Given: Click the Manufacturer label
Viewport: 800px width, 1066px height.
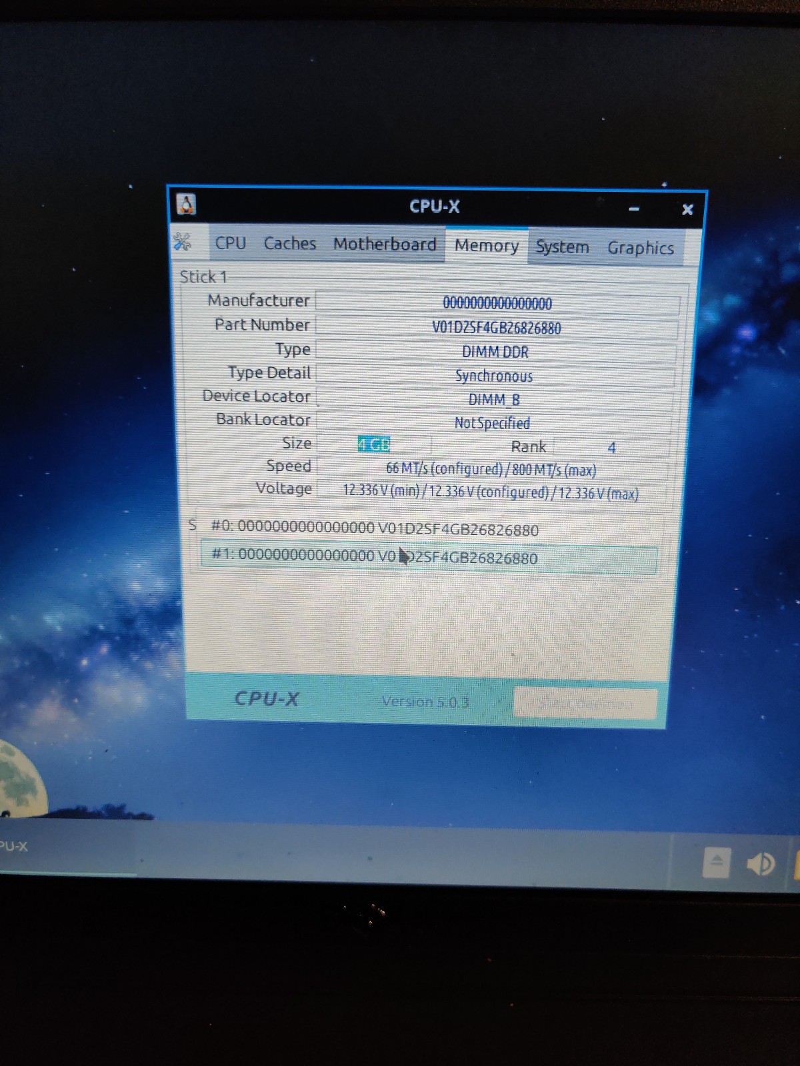Looking at the screenshot, I should (259, 300).
